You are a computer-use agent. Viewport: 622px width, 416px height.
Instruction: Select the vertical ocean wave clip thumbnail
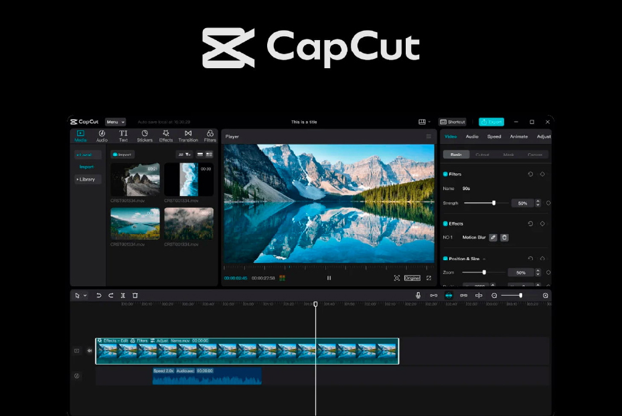pos(189,179)
